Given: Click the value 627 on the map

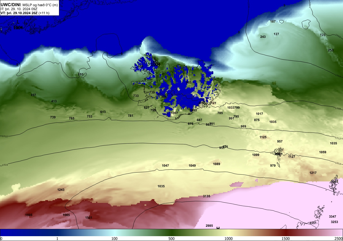Looking at the screenshot, I should pyautogui.click(x=147, y=108).
